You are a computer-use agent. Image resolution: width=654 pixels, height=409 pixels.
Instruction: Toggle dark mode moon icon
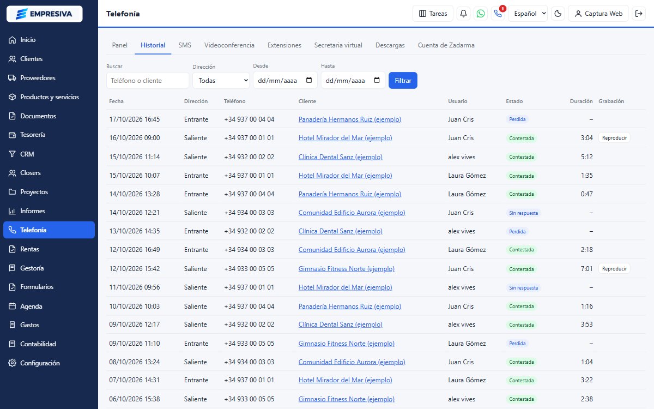click(558, 14)
